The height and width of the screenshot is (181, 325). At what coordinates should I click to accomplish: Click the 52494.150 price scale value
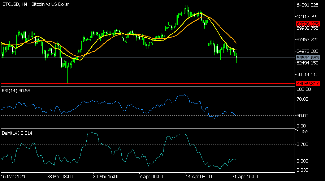(308, 63)
